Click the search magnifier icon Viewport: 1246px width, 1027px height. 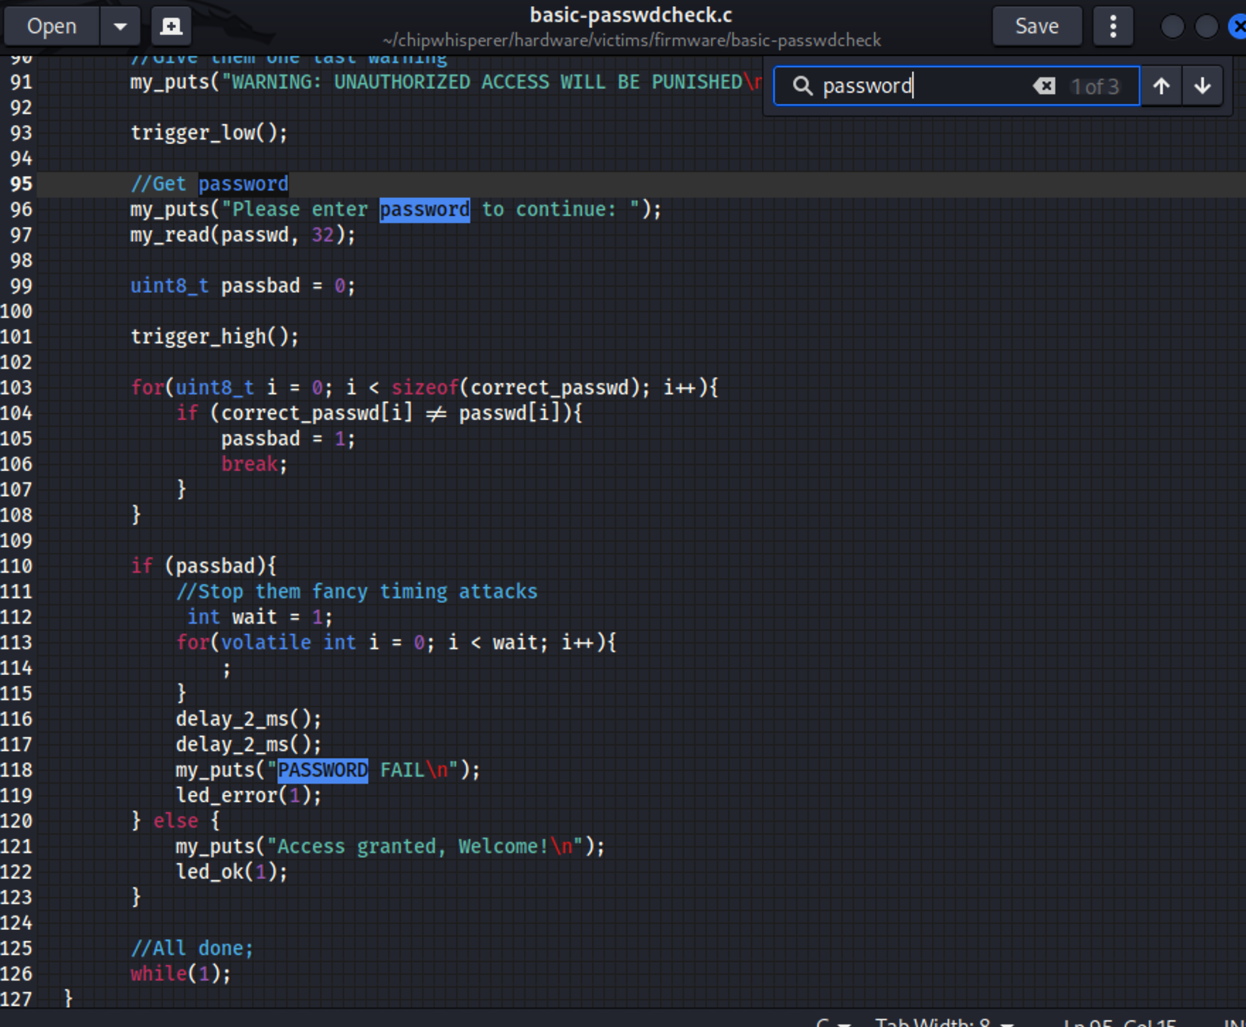click(802, 86)
